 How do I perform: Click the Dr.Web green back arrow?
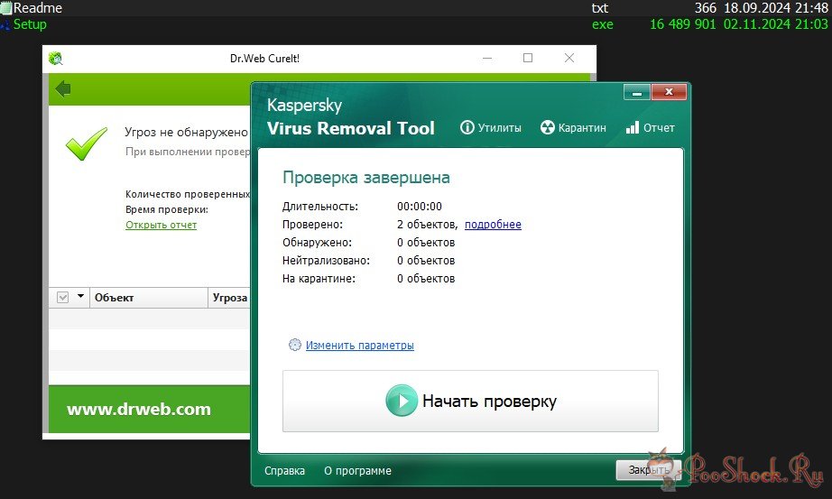coord(63,88)
